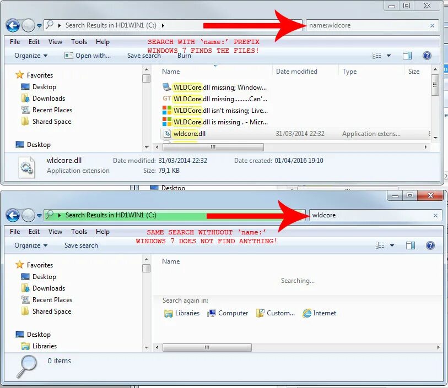Open File menu in top window
The height and width of the screenshot is (388, 448).
pyautogui.click(x=15, y=42)
